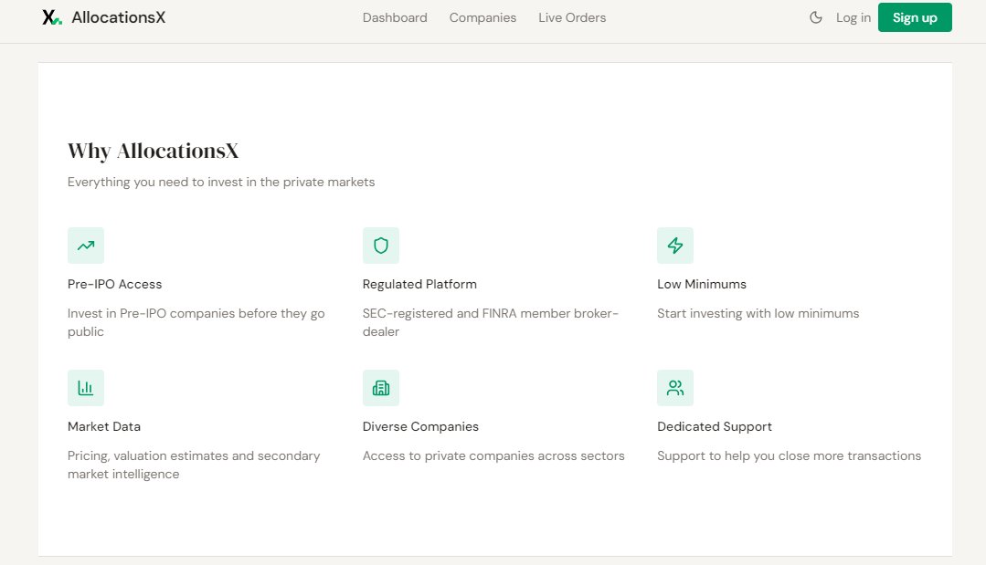Screen dimensions: 986x565
Task: Click the Regulated Platform shield icon
Action: (x=380, y=246)
